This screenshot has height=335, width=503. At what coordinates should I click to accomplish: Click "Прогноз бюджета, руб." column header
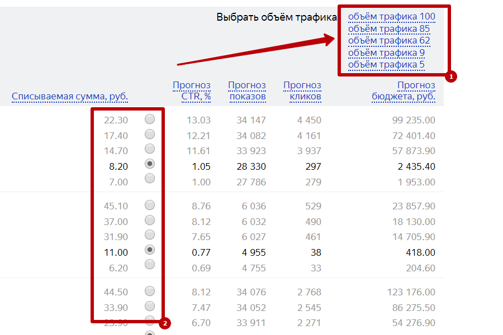tap(404, 91)
